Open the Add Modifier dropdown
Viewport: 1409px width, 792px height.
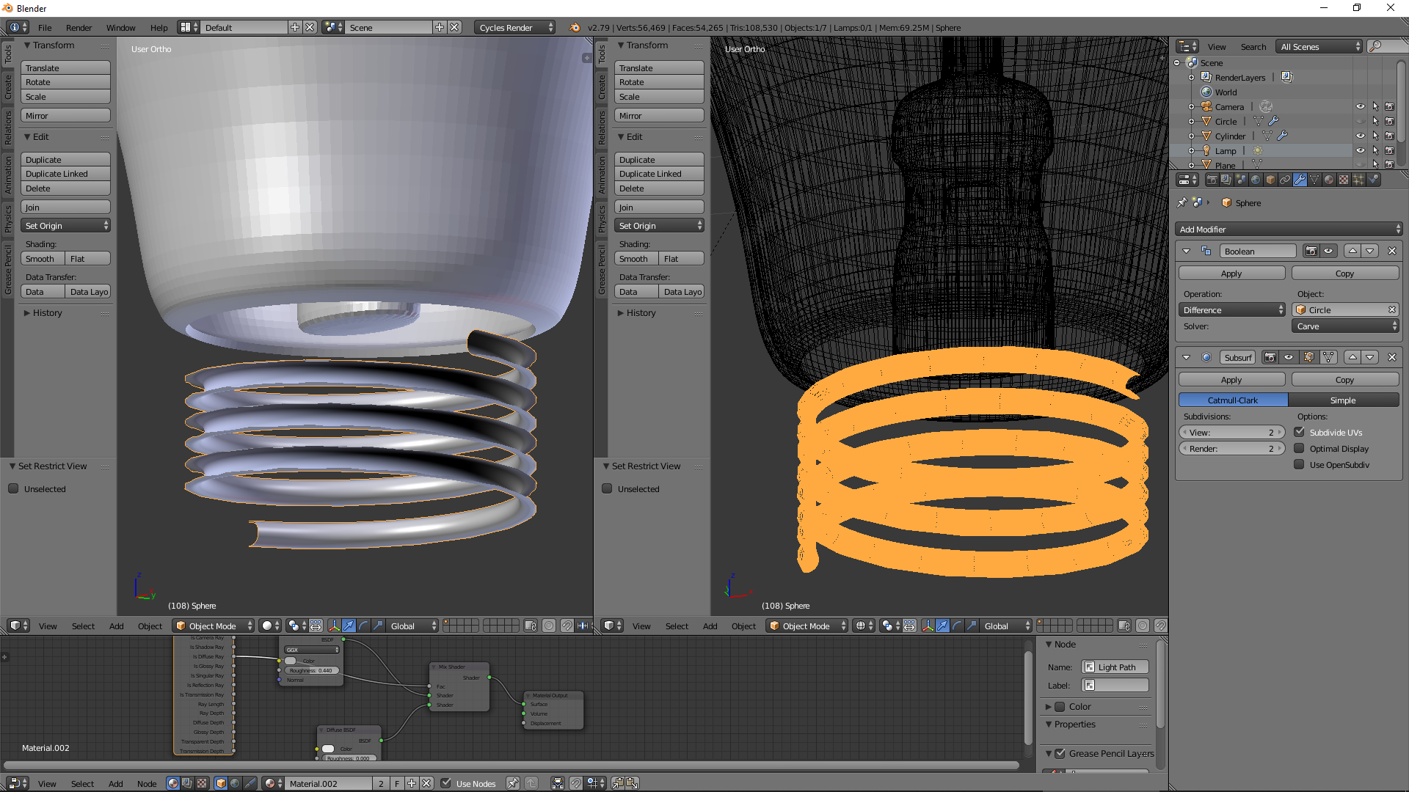click(1289, 229)
